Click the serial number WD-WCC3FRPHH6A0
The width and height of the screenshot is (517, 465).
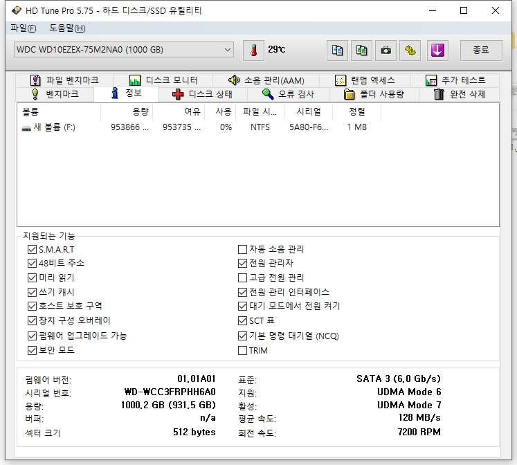(x=170, y=392)
